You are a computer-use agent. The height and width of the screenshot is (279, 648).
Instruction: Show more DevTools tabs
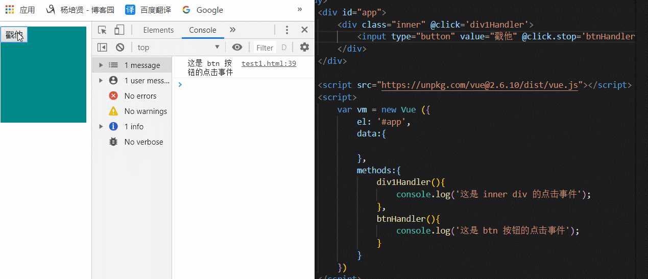click(233, 30)
